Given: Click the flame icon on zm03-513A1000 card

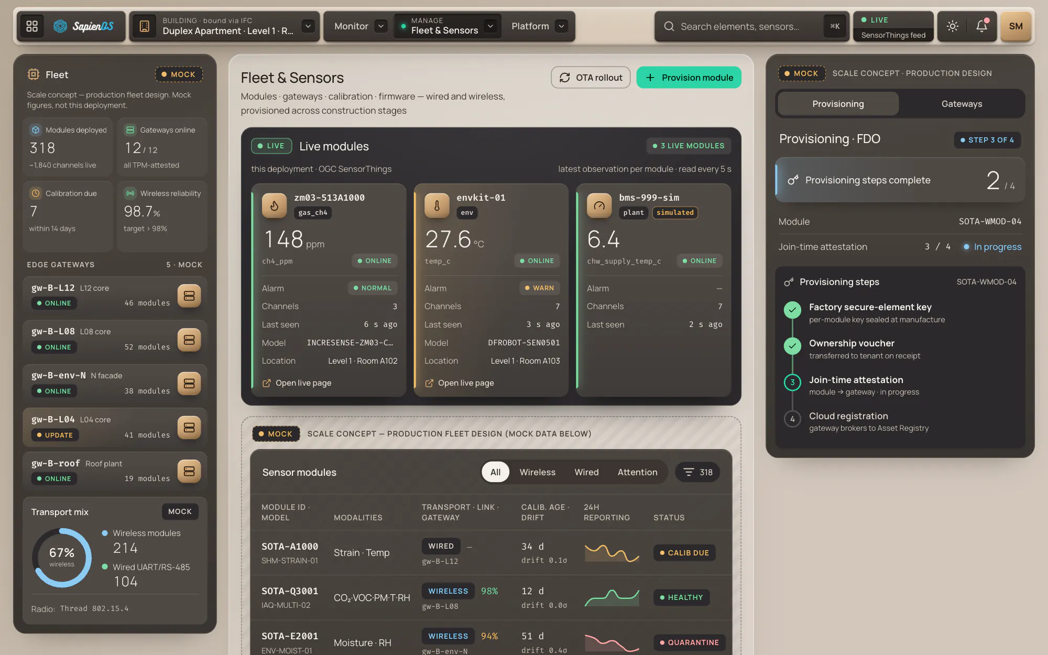Looking at the screenshot, I should tap(275, 205).
